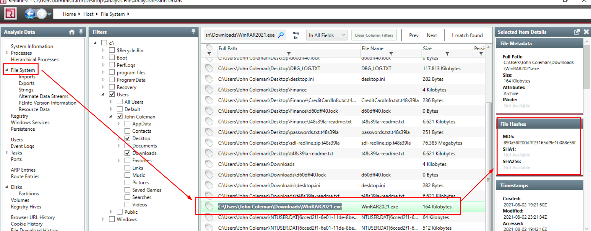Viewport: 591px width, 231px height.
Task: Expand the AppData tree node
Action: pos(119,124)
